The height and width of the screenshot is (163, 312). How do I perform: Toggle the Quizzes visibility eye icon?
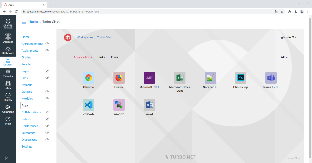click(x=47, y=91)
